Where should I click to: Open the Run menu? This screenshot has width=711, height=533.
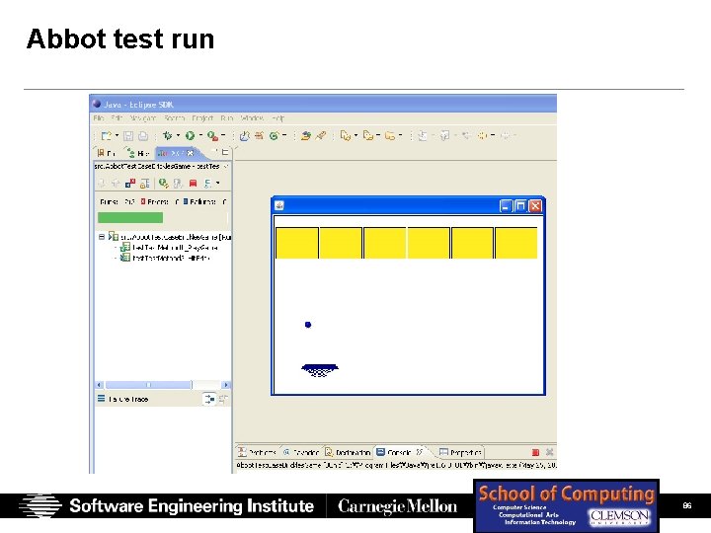tap(227, 118)
